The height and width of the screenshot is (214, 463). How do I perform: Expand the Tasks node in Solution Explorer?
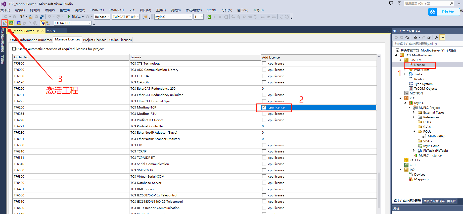click(405, 74)
